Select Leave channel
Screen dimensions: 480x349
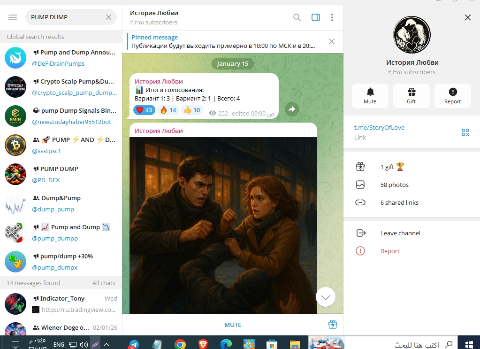tap(412, 233)
